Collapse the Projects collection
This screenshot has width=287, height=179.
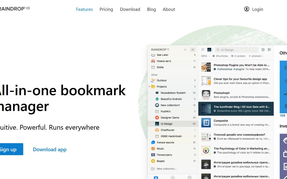149,86
